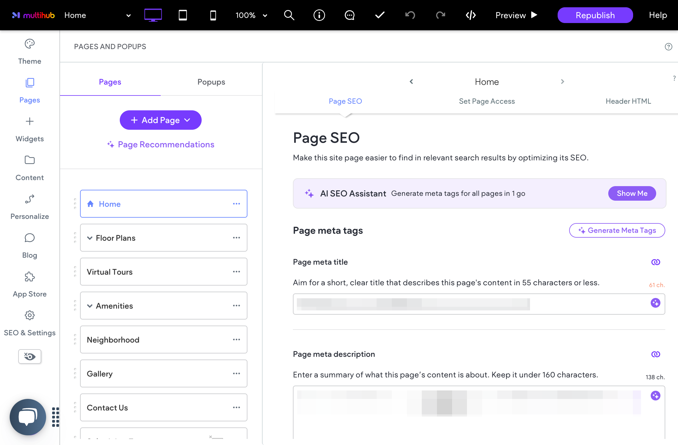Click Generate Meta Tags button

pos(617,230)
